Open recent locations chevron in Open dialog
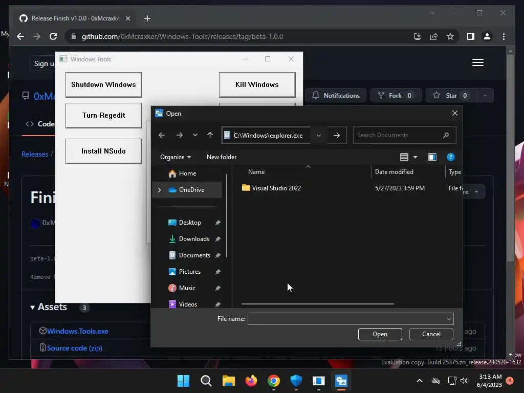This screenshot has width=524, height=393. pos(195,135)
